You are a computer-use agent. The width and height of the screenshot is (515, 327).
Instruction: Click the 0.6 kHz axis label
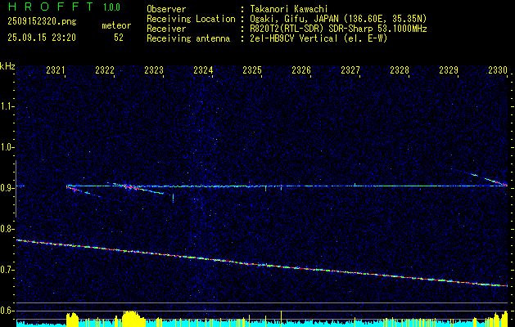7,311
